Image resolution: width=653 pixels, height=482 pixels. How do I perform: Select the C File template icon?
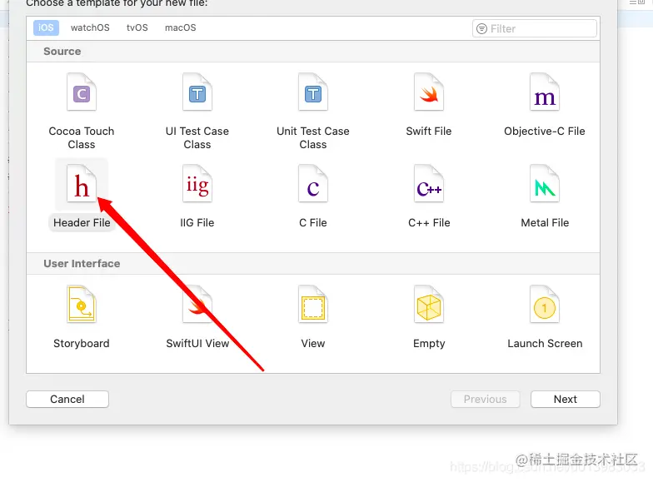click(x=313, y=183)
